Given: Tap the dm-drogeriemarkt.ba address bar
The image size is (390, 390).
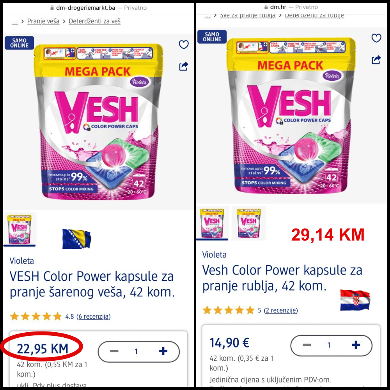Looking at the screenshot, I should pyautogui.click(x=99, y=8).
